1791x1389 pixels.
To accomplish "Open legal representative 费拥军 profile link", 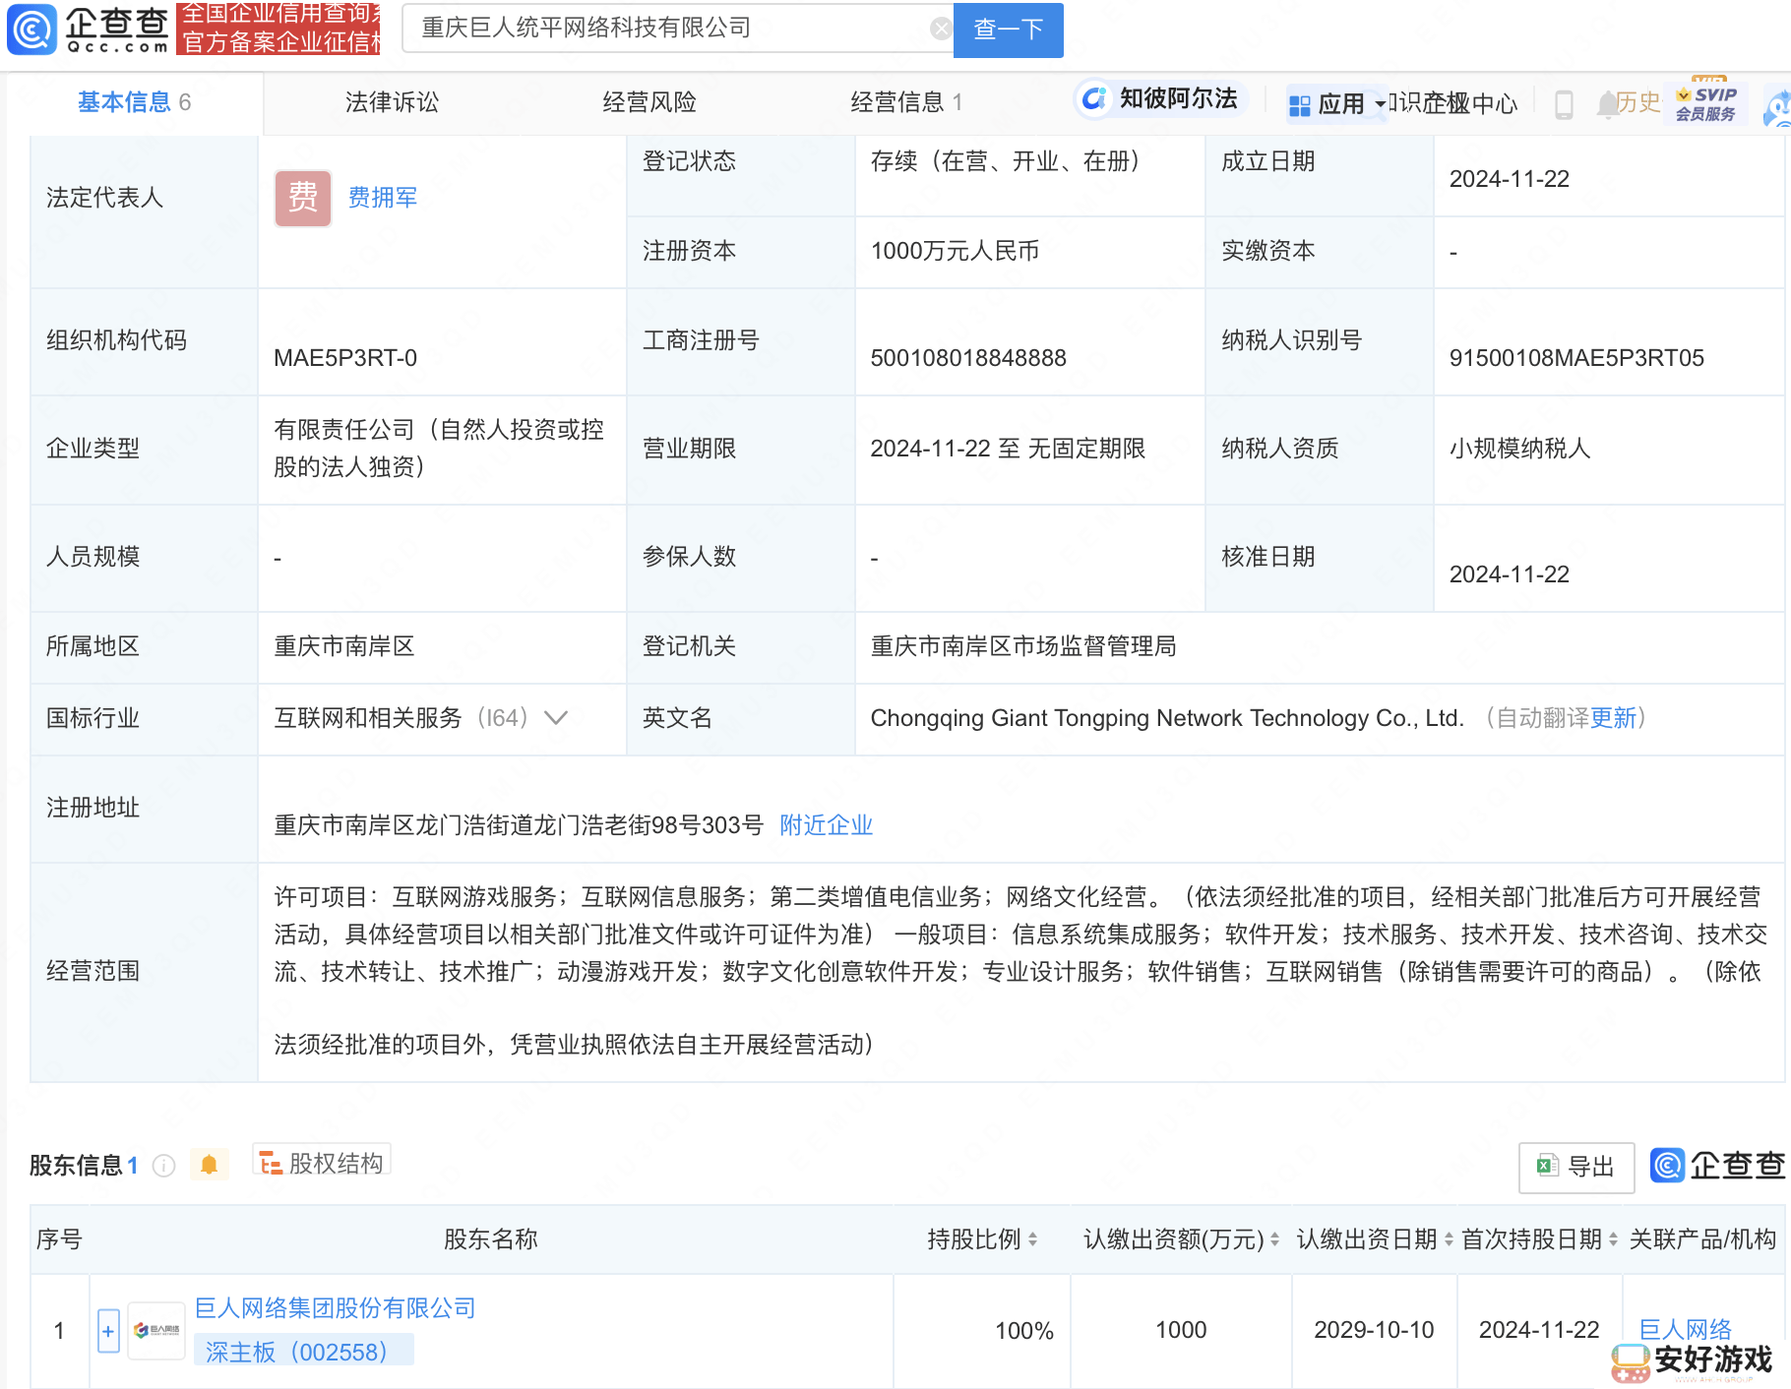I will point(382,198).
